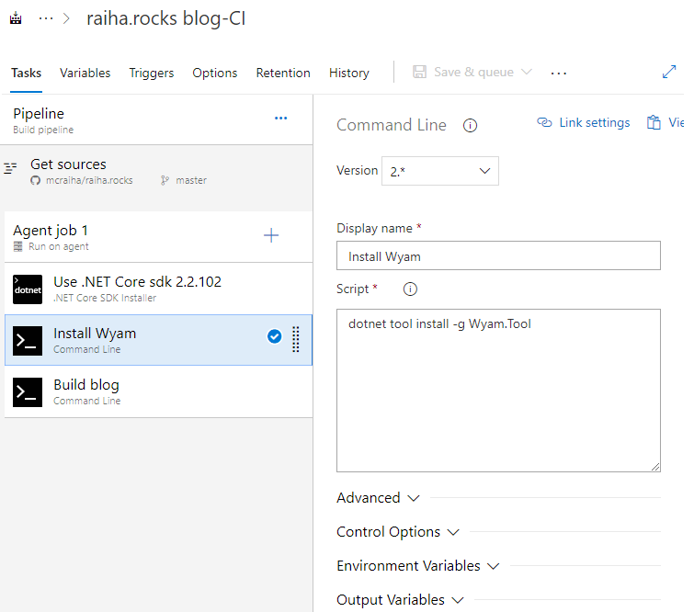Click the Link settings chain icon
Viewport: 694px width, 612px height.
tap(544, 122)
